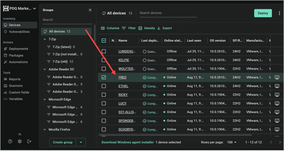The height and width of the screenshot is (151, 284).
Task: Click the Export button
Action: [x=164, y=28]
